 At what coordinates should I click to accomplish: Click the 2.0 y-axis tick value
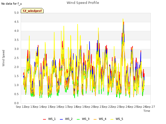click(x=16, y=67)
